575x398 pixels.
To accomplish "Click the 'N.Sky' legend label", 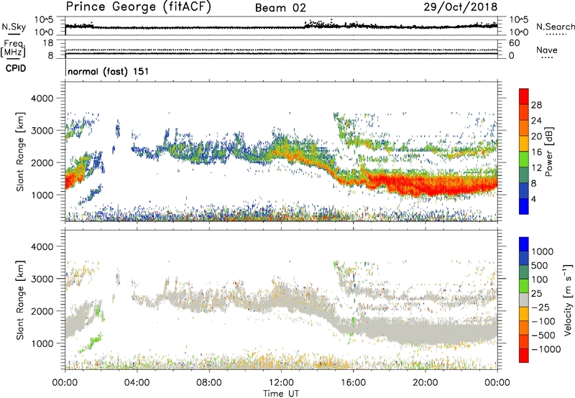I will (14, 27).
